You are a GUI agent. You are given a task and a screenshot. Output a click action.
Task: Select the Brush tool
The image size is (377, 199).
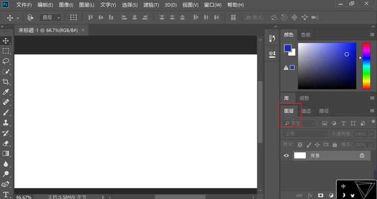coord(6,112)
